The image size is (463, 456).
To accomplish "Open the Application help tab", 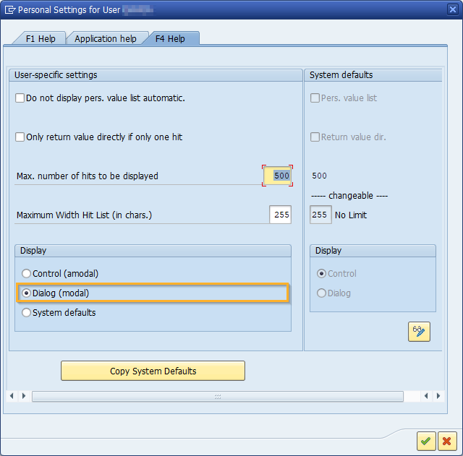I will pos(106,38).
